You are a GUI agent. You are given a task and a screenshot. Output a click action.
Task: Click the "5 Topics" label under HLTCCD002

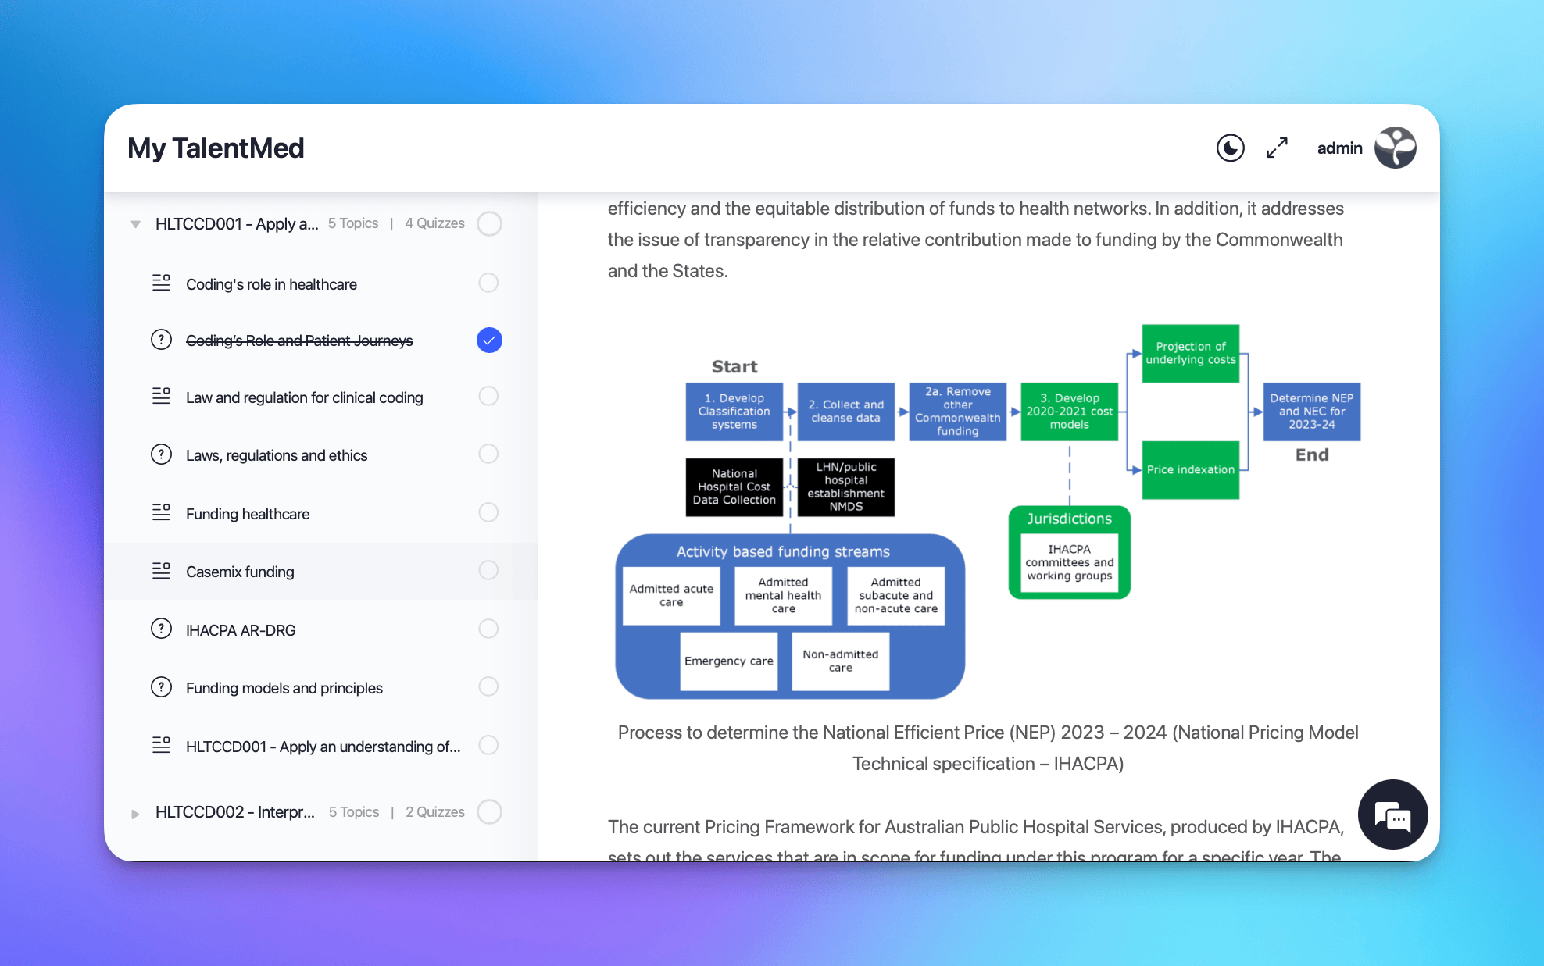(354, 812)
